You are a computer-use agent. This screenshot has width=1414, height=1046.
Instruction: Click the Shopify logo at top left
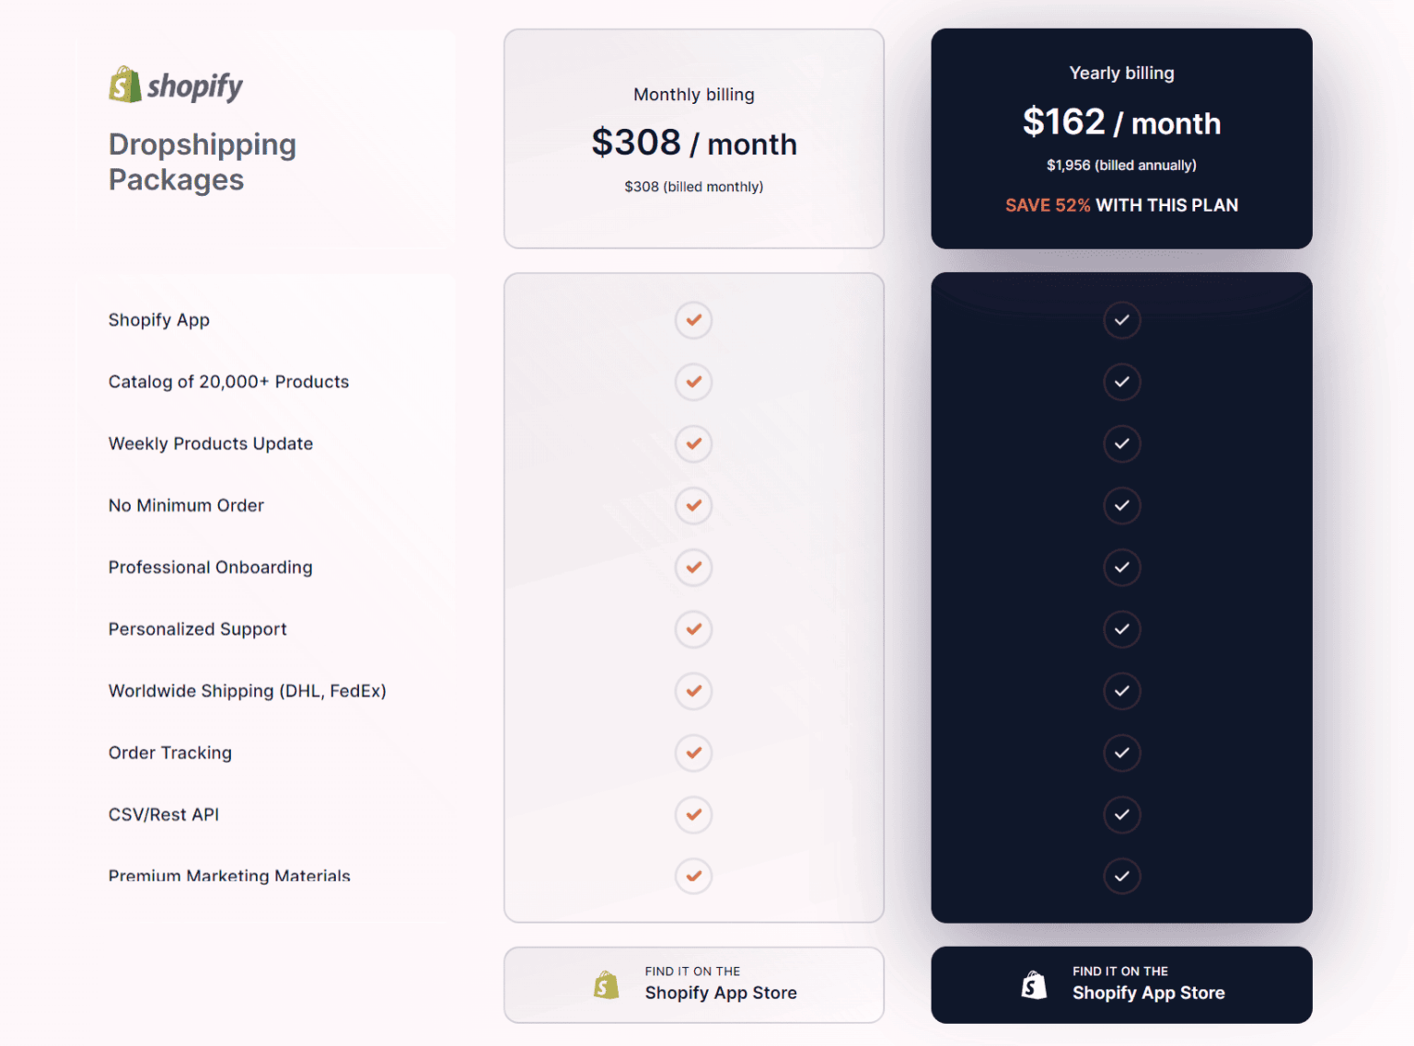point(175,86)
